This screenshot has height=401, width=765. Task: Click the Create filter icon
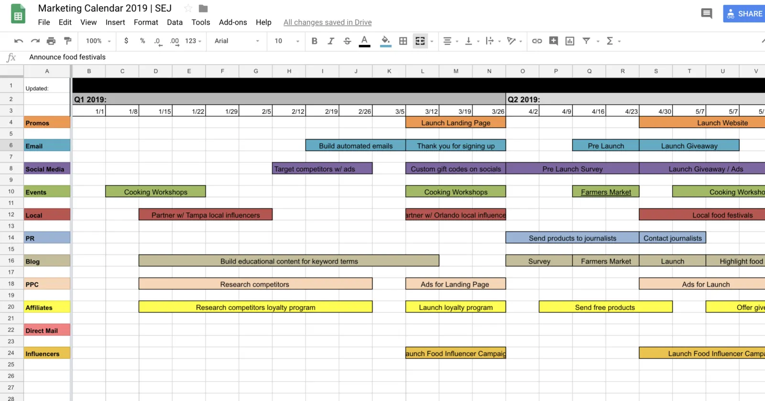[586, 41]
